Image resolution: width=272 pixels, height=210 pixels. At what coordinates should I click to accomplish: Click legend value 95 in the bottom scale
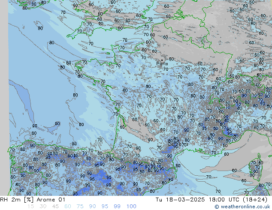click(x=105, y=207)
